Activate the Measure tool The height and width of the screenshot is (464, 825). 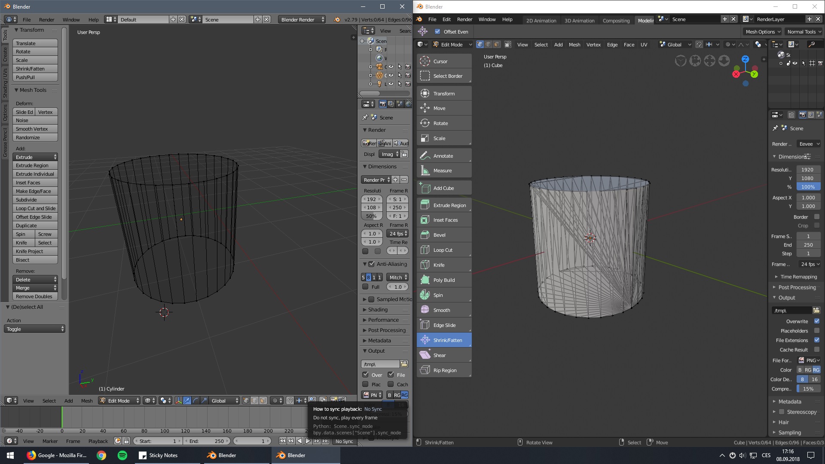pos(444,171)
